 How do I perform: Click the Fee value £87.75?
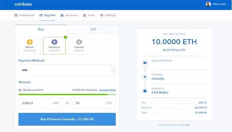click(203, 103)
